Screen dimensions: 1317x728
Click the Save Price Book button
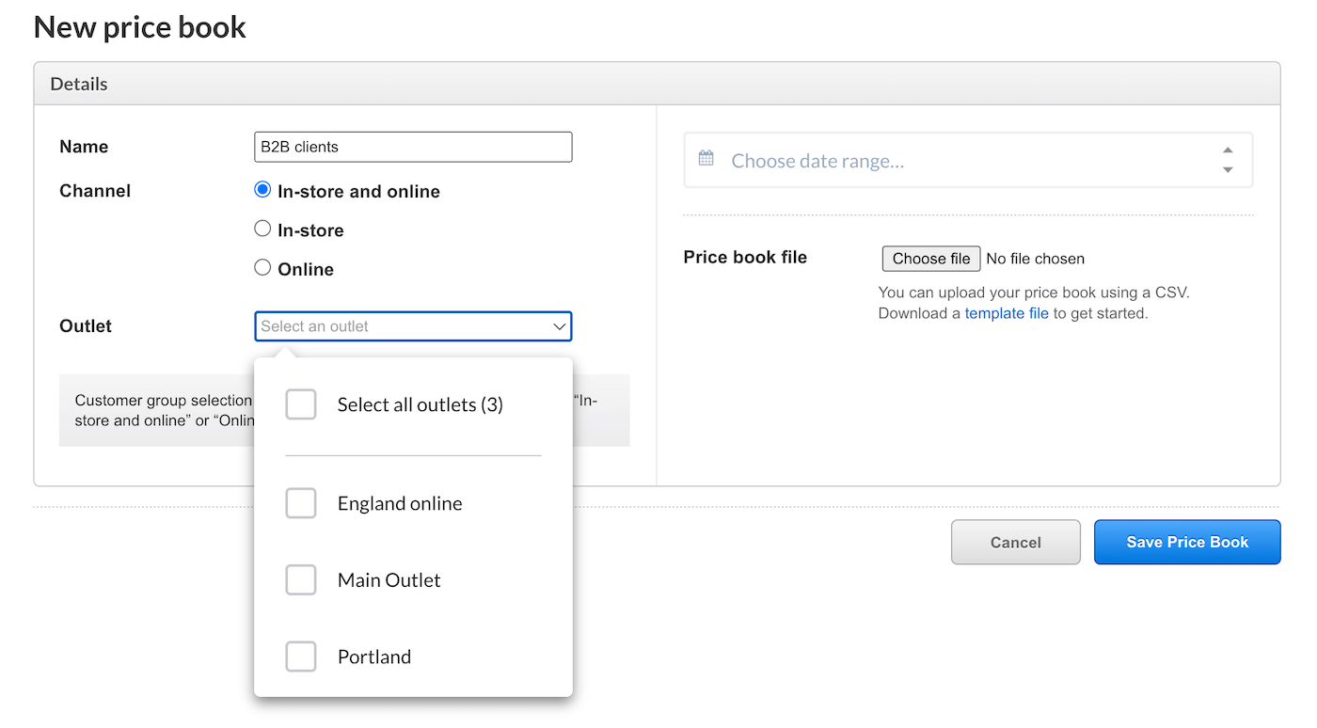[x=1186, y=542]
